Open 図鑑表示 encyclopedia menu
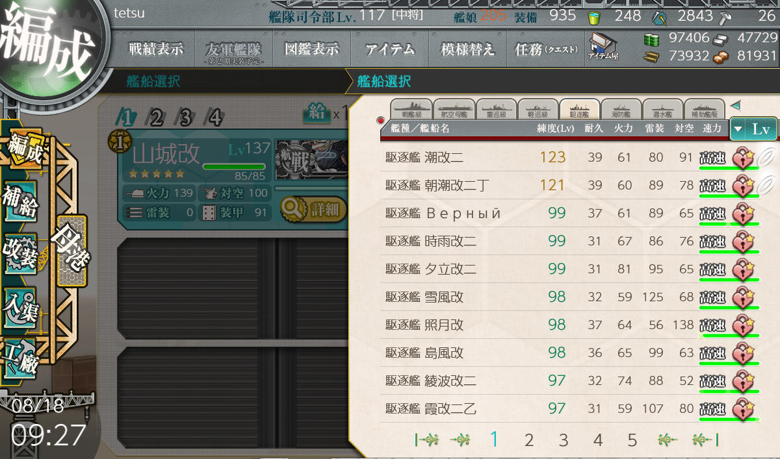 (x=312, y=49)
